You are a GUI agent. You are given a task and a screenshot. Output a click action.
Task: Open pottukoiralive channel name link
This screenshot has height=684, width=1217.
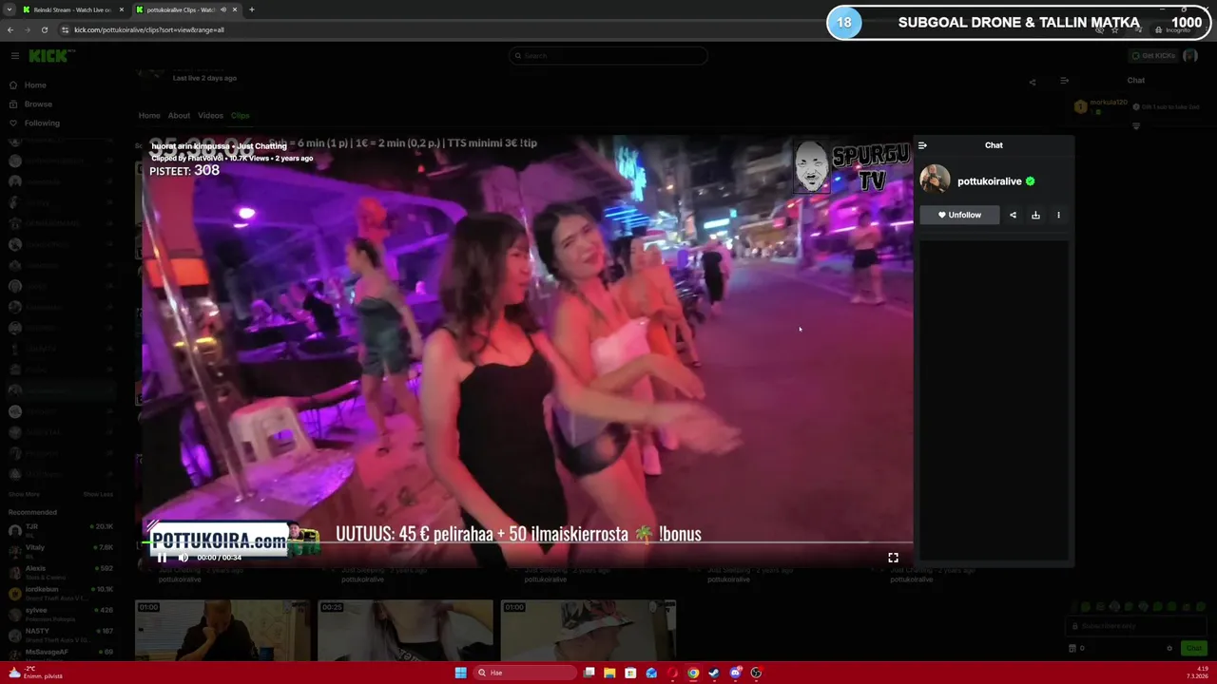(x=989, y=180)
